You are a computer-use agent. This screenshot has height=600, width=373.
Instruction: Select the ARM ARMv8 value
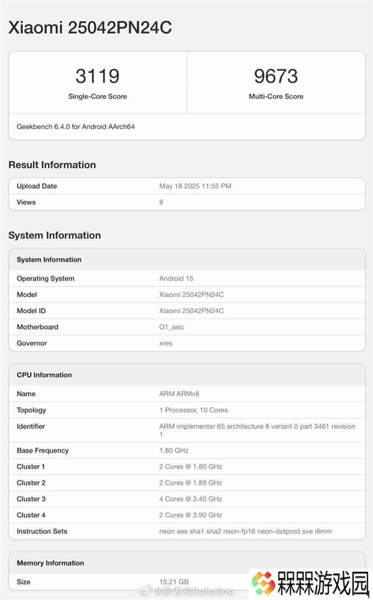(179, 394)
